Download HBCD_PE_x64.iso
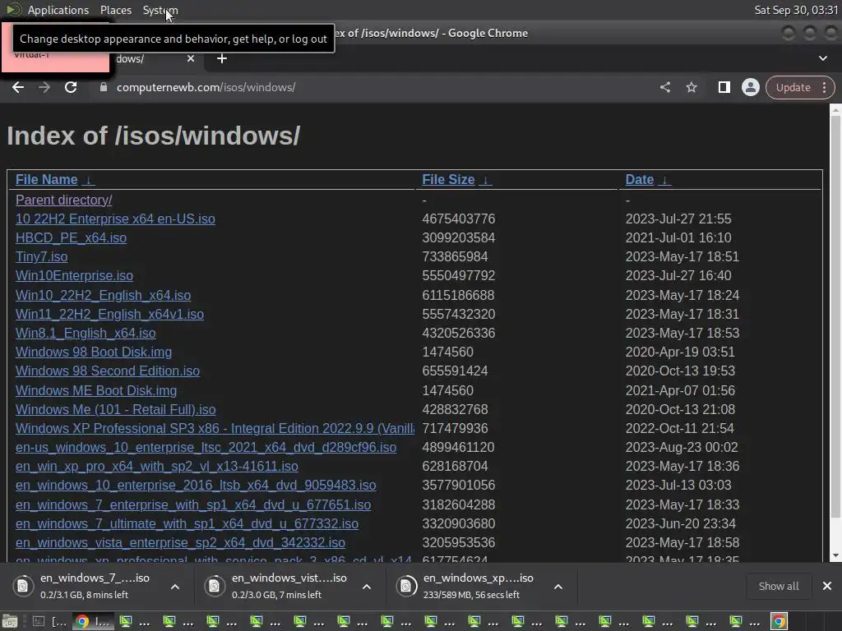 pos(71,237)
